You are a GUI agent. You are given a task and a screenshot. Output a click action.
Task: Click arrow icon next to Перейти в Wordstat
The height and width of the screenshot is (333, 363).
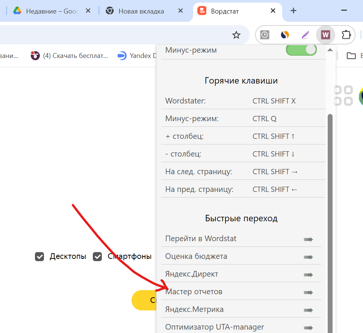[x=308, y=239]
